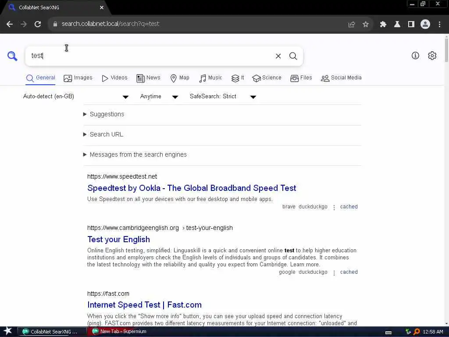Clear the search query with the X icon
The width and height of the screenshot is (449, 337).
[278, 56]
